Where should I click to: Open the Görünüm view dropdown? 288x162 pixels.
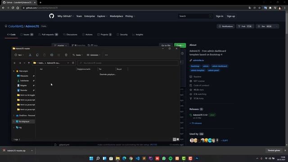click(94, 55)
